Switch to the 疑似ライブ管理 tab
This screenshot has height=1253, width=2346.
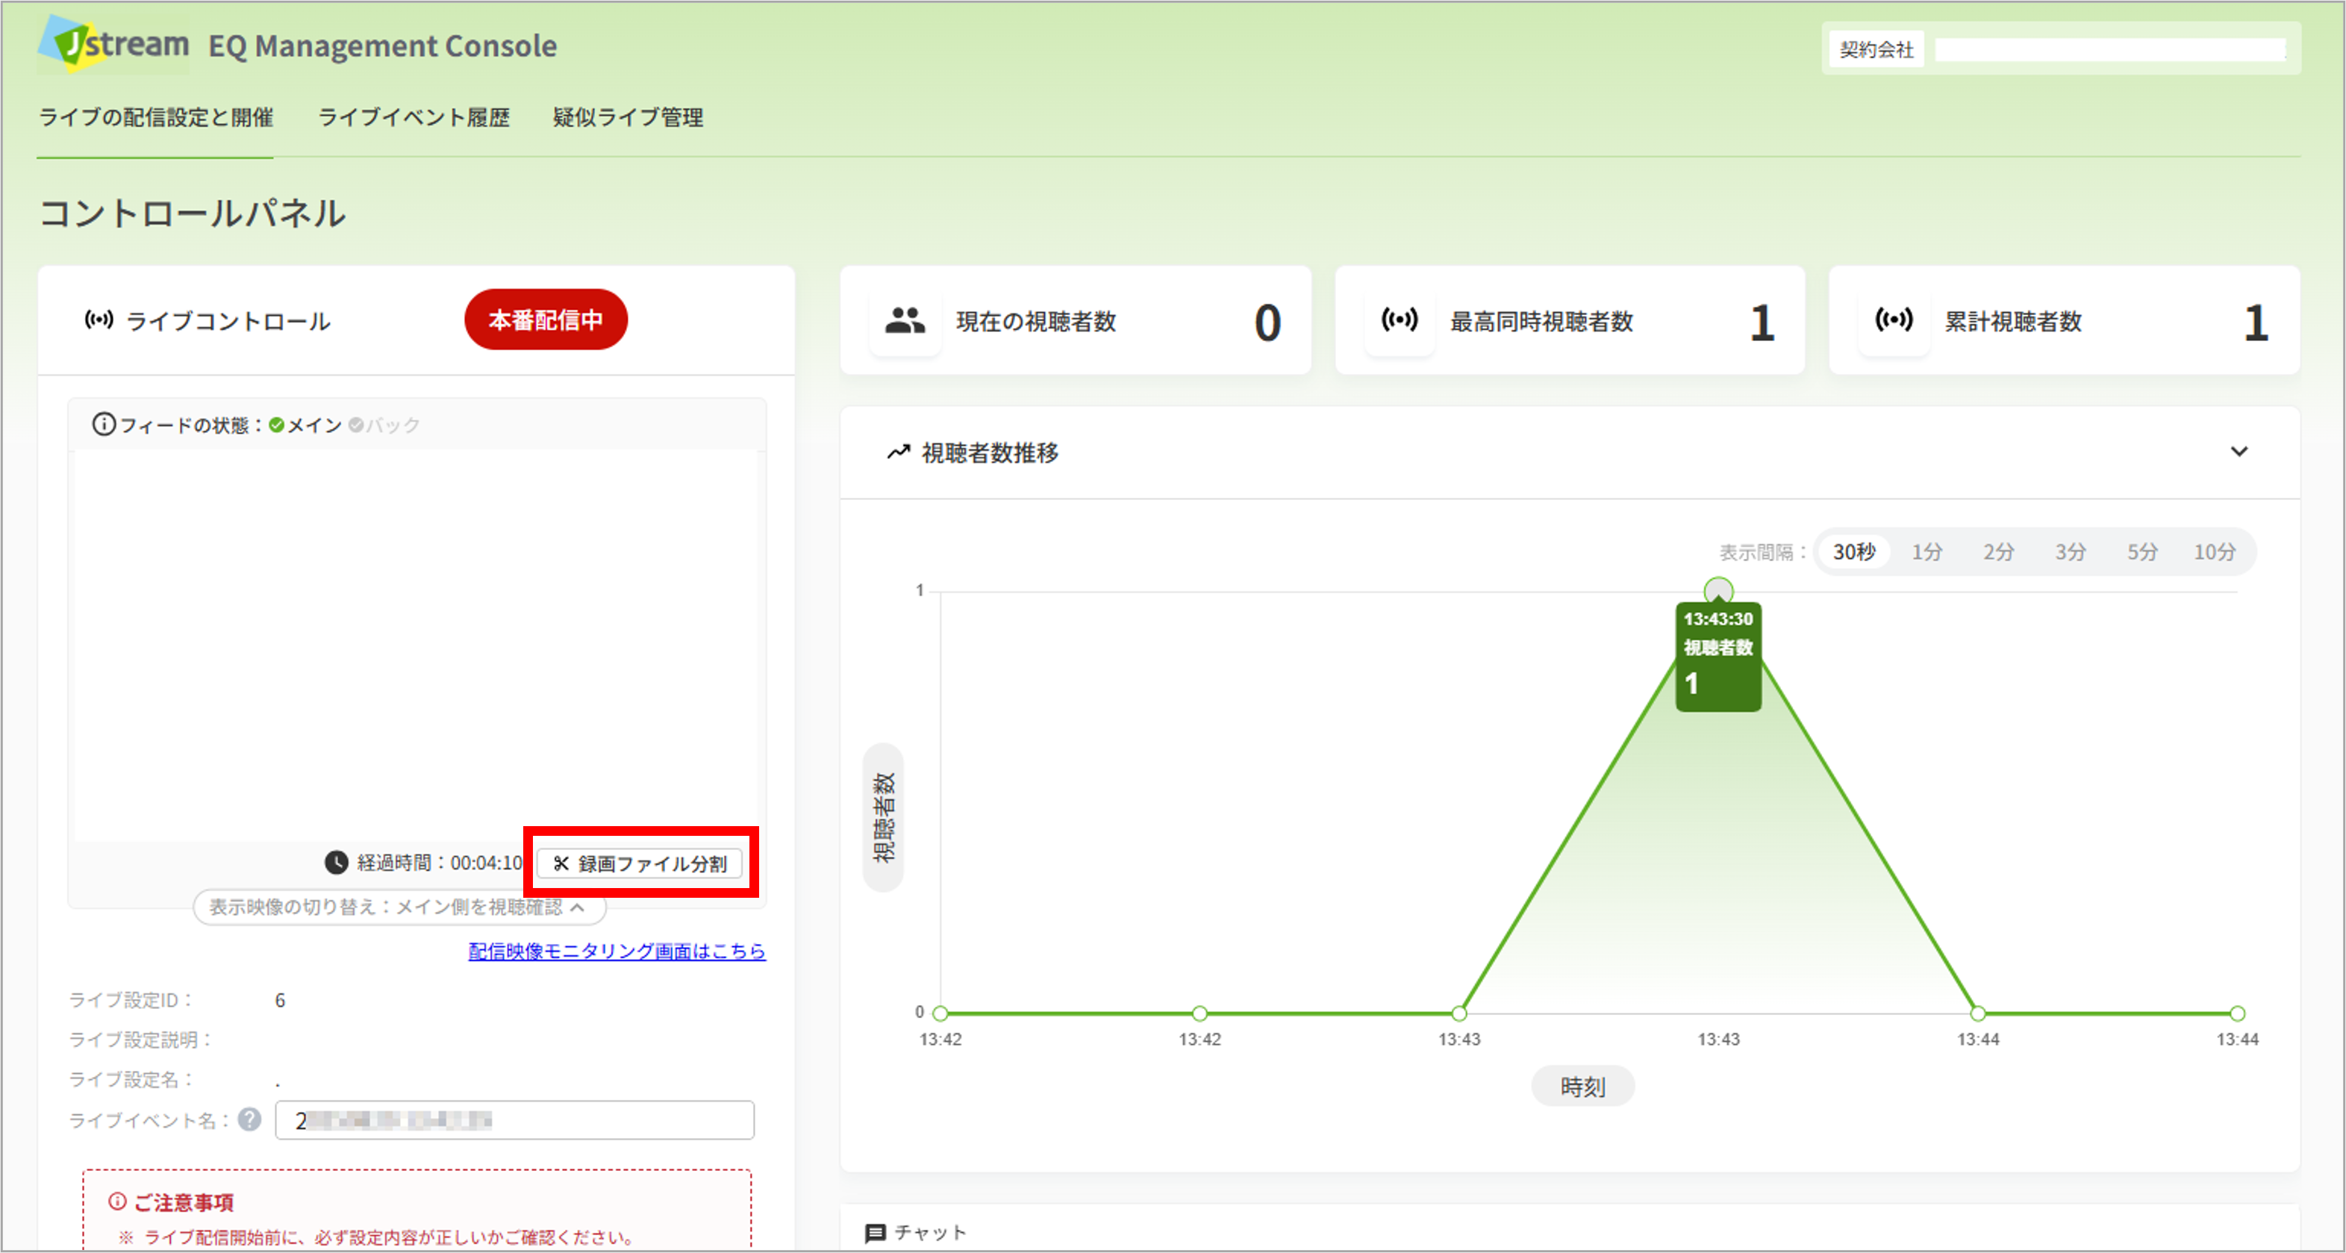click(628, 117)
